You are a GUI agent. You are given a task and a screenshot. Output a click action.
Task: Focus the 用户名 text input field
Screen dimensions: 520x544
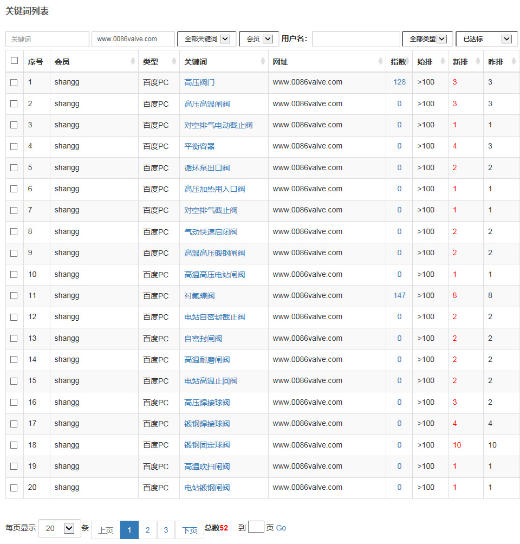356,39
